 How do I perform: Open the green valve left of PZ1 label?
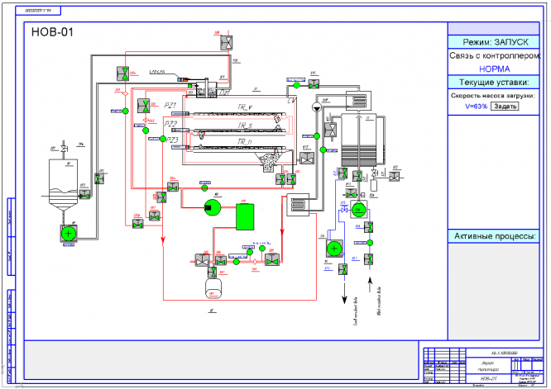coord(144,106)
